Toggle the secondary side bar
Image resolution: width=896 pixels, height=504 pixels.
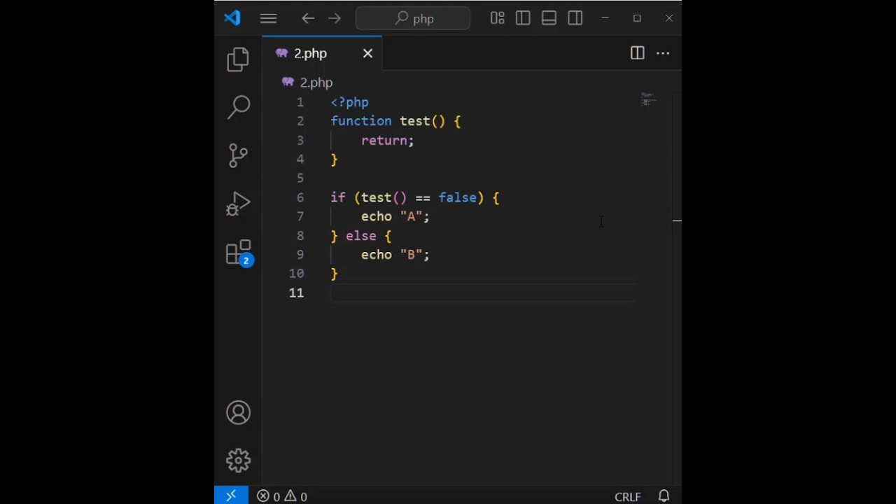coord(575,18)
